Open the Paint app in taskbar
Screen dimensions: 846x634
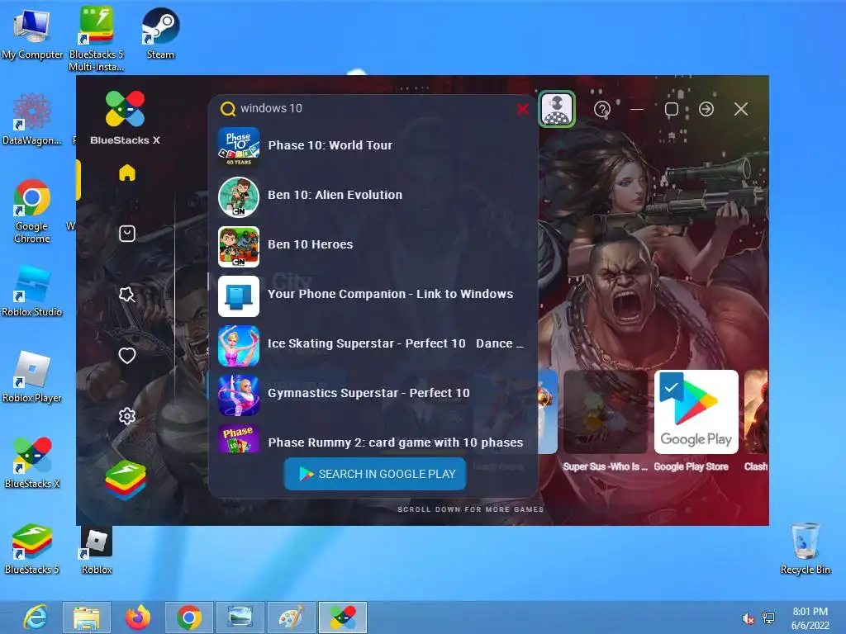pos(292,617)
